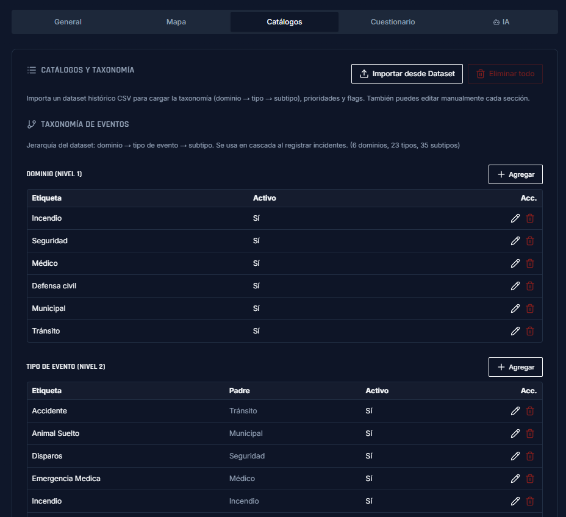
Task: Click the Padre column header
Action: coord(239,391)
